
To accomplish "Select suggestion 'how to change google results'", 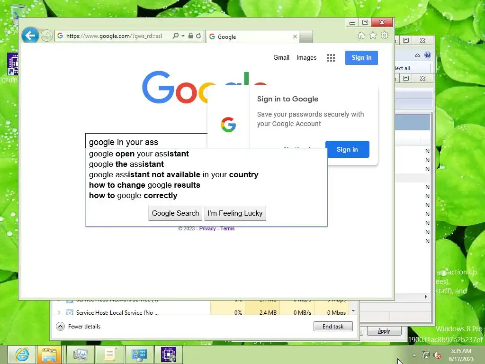I will pos(144,185).
